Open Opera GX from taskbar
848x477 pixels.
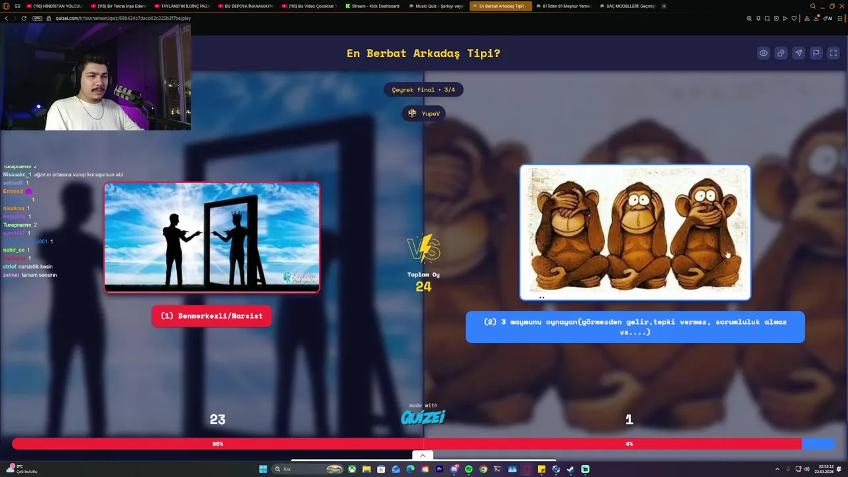pyautogui.click(x=527, y=469)
